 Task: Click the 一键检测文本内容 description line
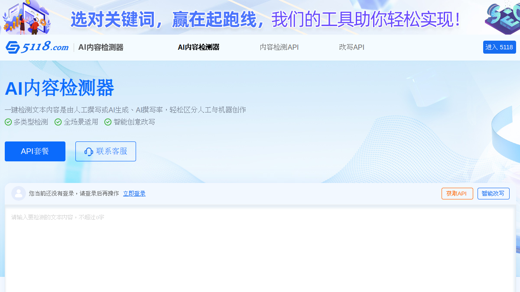pyautogui.click(x=125, y=110)
